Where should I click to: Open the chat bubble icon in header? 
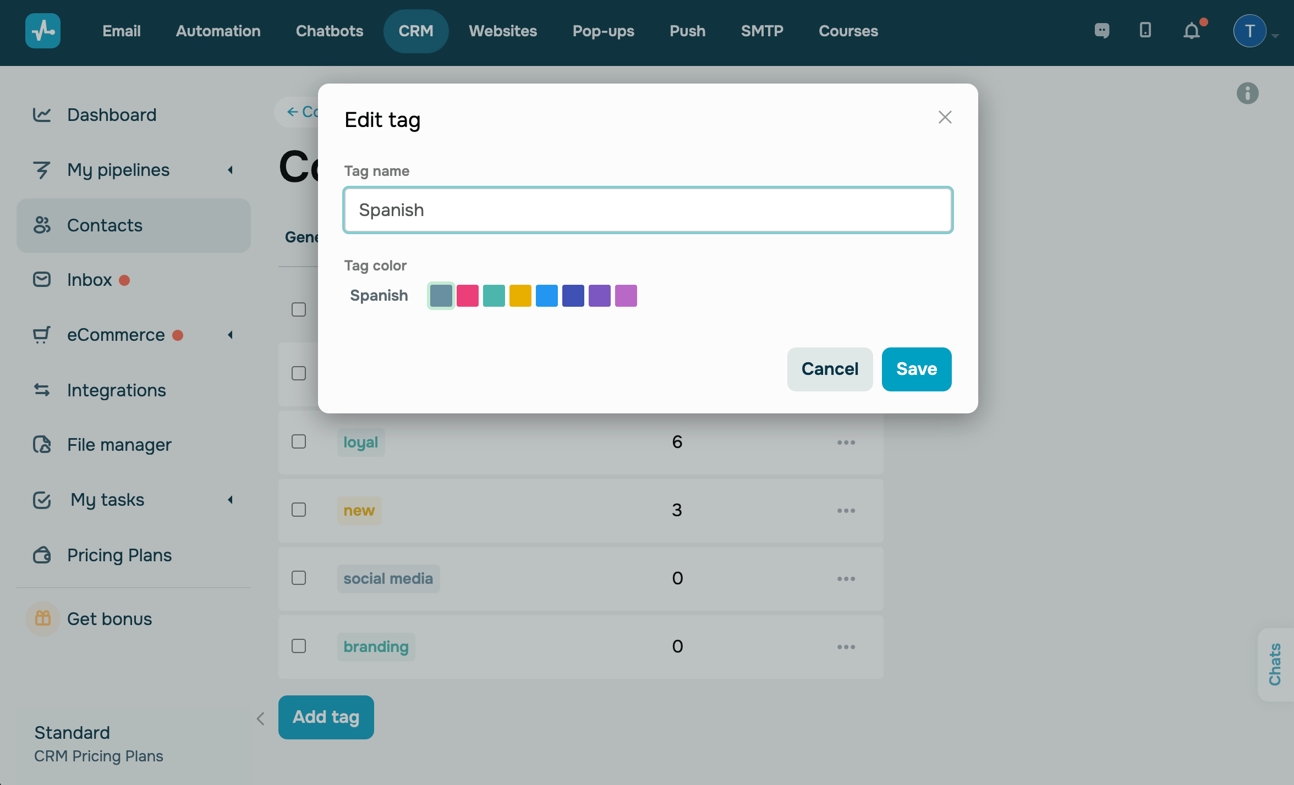pyautogui.click(x=1102, y=31)
